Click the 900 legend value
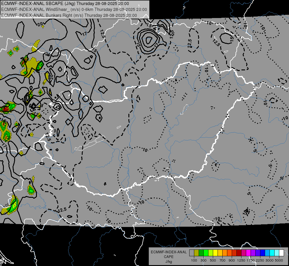 coord(232,260)
